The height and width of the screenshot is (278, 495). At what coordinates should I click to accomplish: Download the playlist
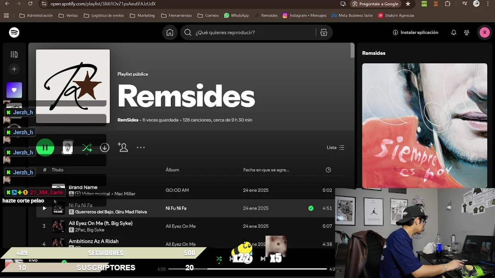pos(104,147)
